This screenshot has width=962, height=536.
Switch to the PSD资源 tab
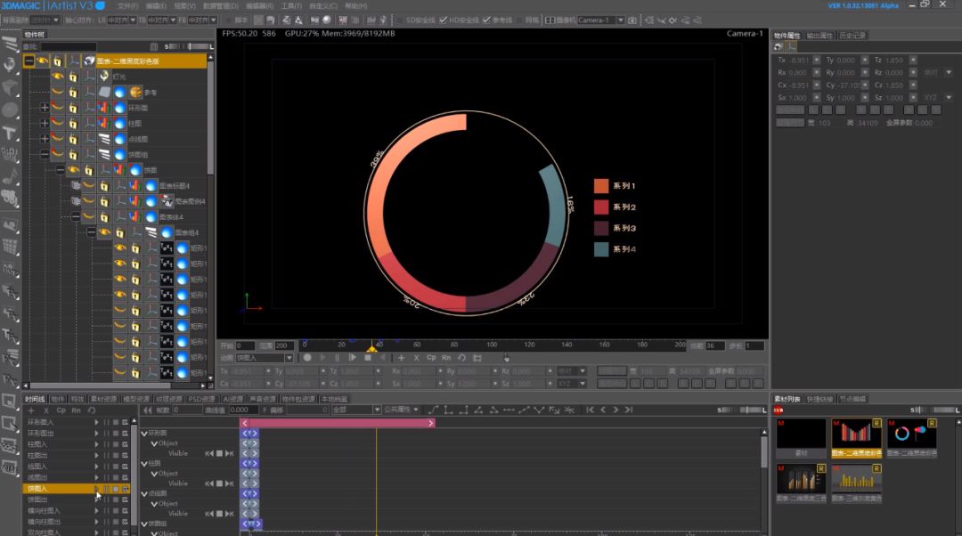(x=202, y=399)
